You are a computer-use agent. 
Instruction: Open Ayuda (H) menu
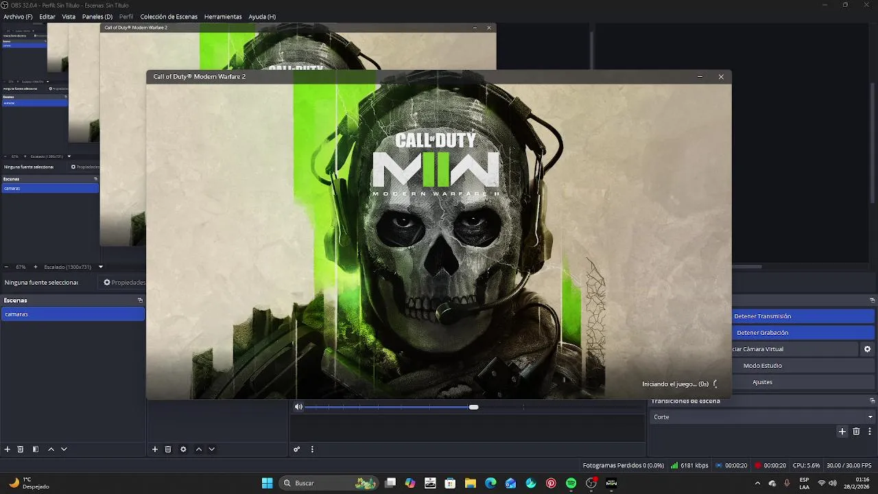point(262,16)
